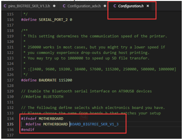Select the Configuration.h tab
Viewport: 183px width, 140px height.
tap(131, 6)
